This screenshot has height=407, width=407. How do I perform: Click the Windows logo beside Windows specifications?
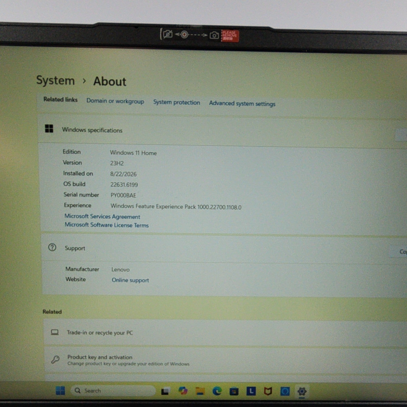click(49, 129)
